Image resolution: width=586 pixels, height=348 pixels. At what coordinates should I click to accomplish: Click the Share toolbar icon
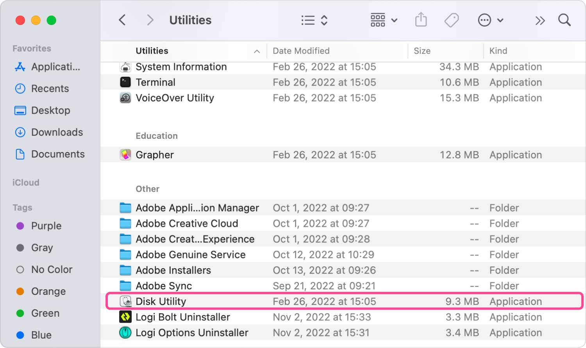click(421, 20)
